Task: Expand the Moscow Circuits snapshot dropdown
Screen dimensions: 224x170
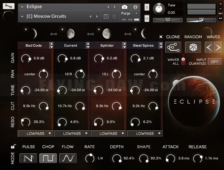Action: 22,16
